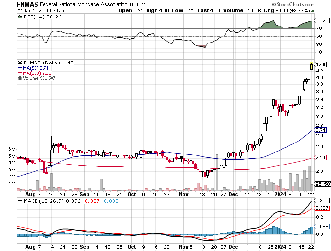Click the copyright symbol before StockCharts.com
The height and width of the screenshot is (251, 331).
pos(274,4)
